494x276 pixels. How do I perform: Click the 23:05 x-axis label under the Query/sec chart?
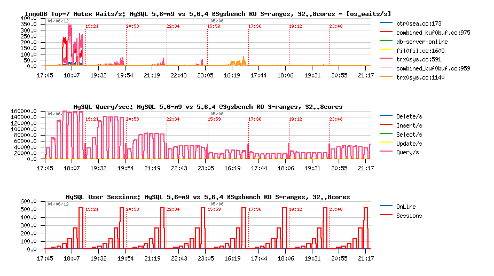pos(206,168)
